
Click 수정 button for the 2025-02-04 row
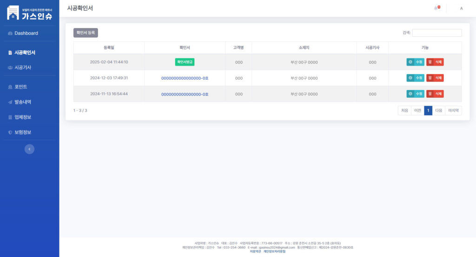(x=415, y=62)
